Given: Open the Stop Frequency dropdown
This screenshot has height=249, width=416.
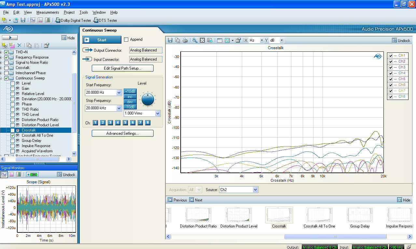Looking at the screenshot, I should click(x=119, y=108).
